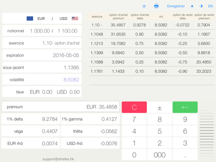This screenshot has width=216, height=162.
Task: Tap keypad digit 4
Action: coord(134,131)
